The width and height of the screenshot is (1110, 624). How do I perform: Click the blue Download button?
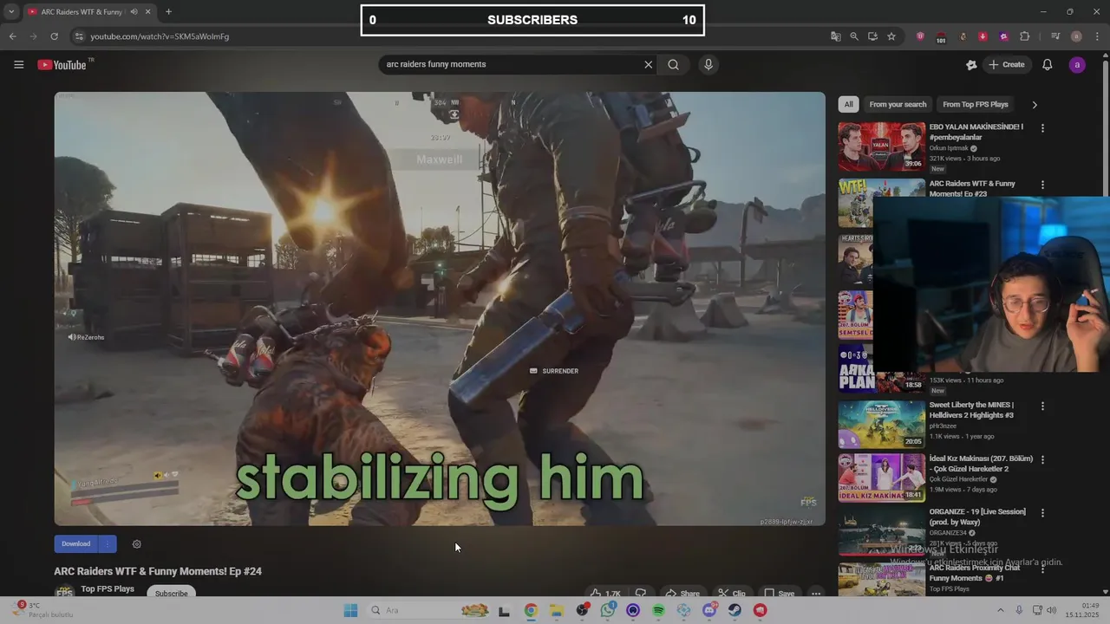click(76, 543)
